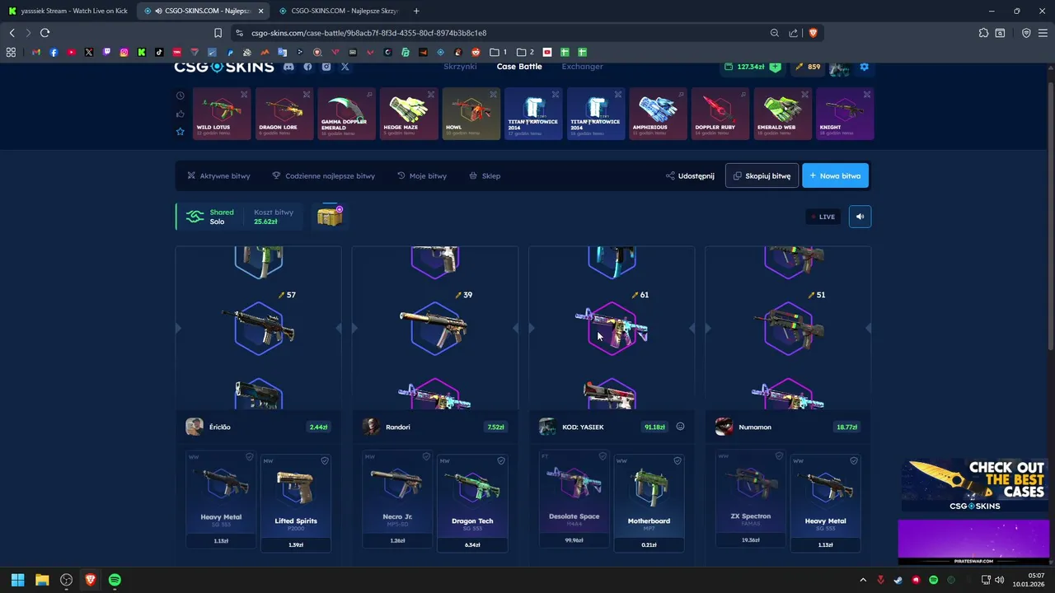Click the Nowa bitwa button
This screenshot has width=1055, height=593.
[835, 175]
